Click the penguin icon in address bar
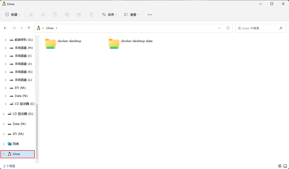289x169 pixels. [x=38, y=28]
